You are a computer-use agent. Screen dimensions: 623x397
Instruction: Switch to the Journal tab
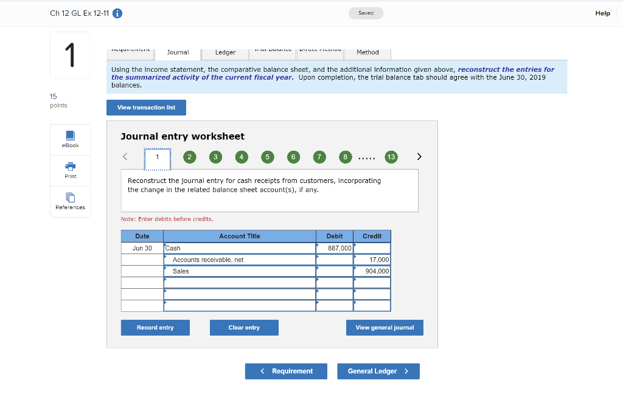(x=178, y=54)
